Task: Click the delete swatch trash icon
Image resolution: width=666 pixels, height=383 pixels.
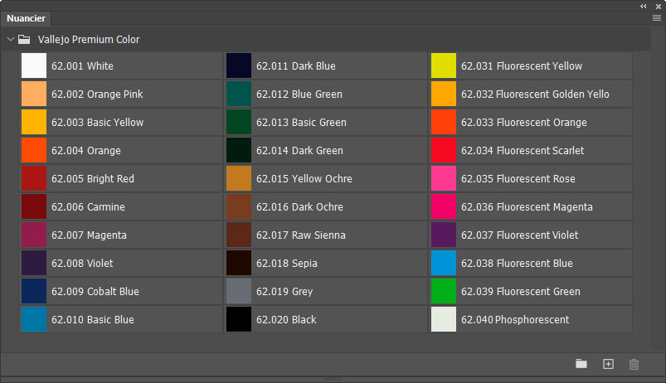Action: coord(634,364)
